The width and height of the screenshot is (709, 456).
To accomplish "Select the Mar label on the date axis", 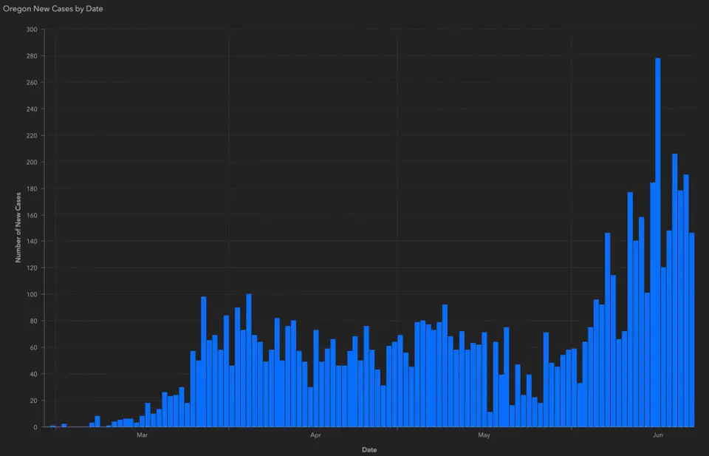I will [x=143, y=435].
